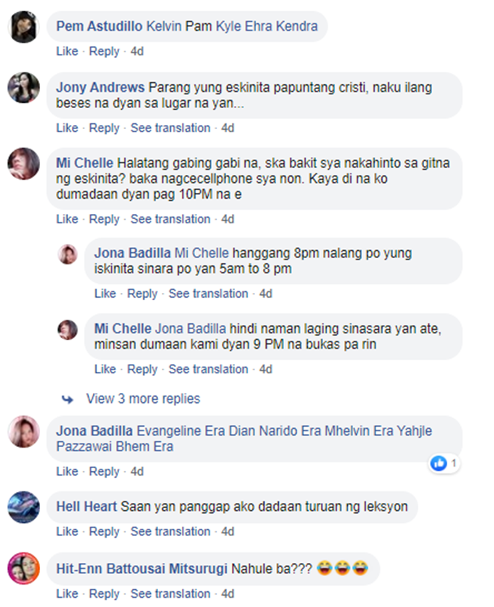Like Jona Badilla's 8pm reply
Image resolution: width=494 pixels, height=607 pixels.
tap(105, 294)
